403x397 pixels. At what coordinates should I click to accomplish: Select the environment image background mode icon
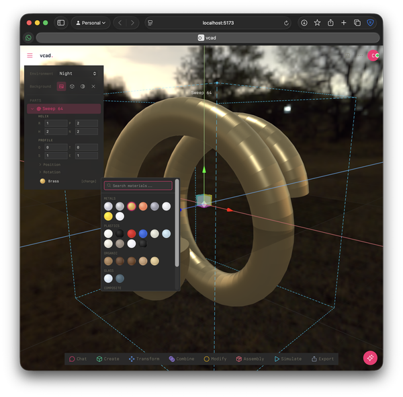(61, 87)
